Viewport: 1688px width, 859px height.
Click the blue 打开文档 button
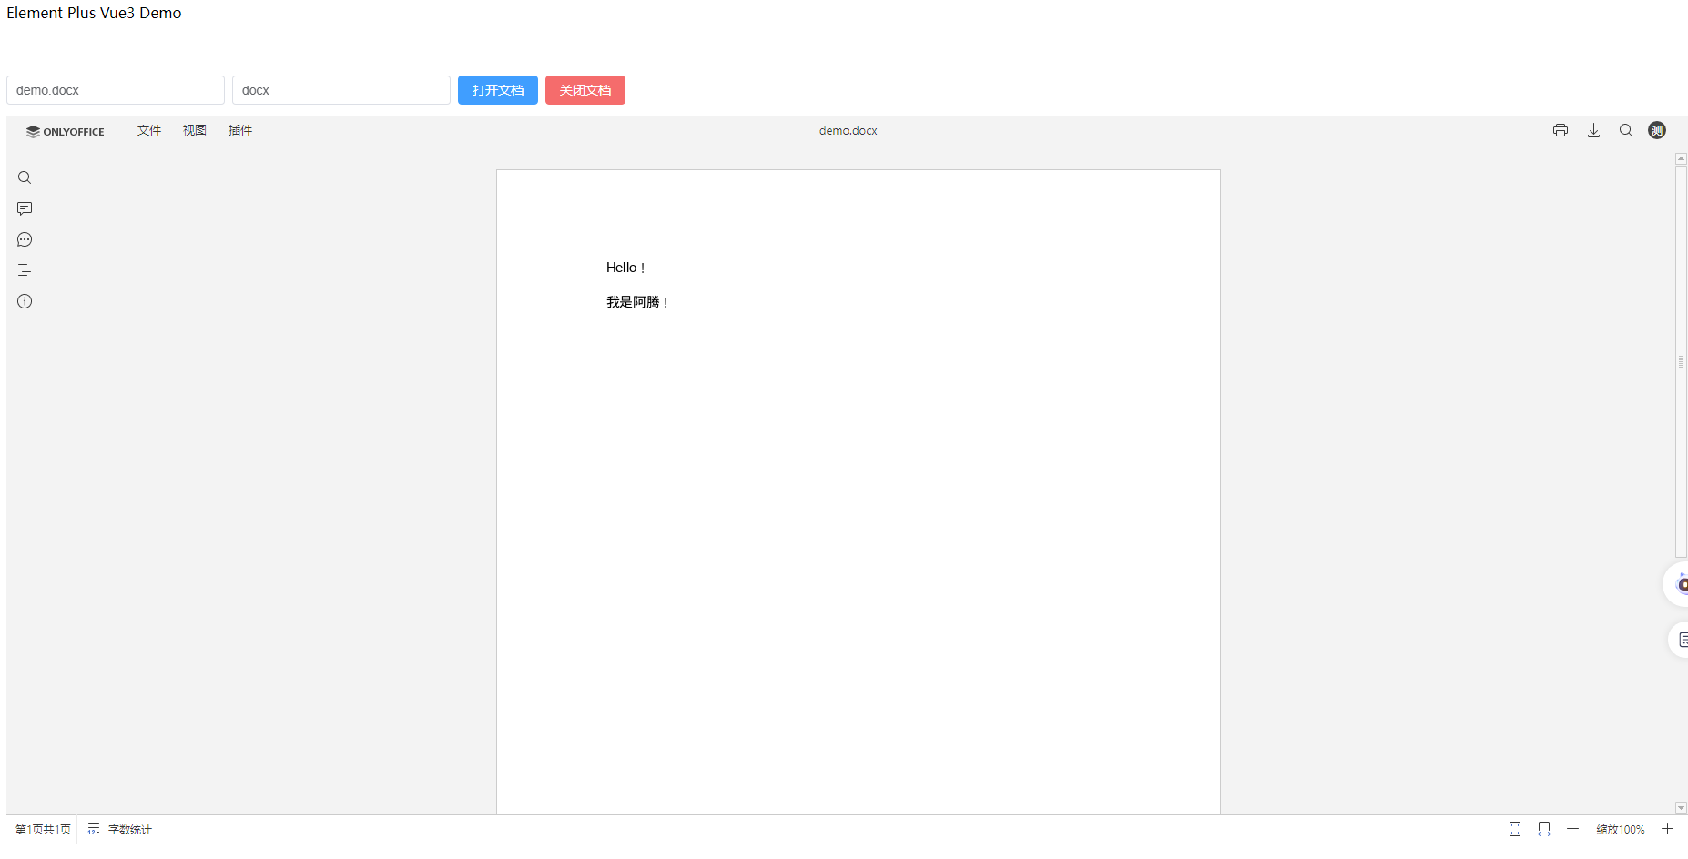(x=498, y=90)
